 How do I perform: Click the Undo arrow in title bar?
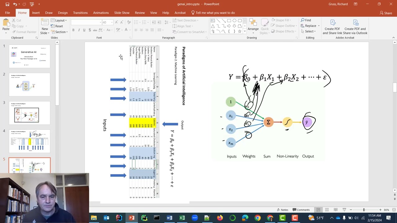(x=15, y=4)
